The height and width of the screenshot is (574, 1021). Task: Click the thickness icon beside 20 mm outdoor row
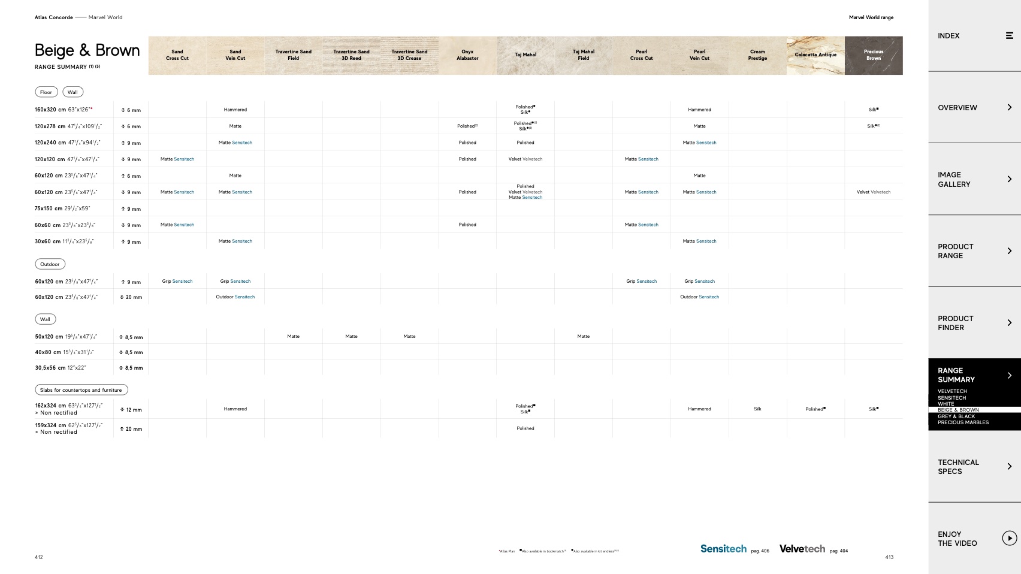click(122, 297)
